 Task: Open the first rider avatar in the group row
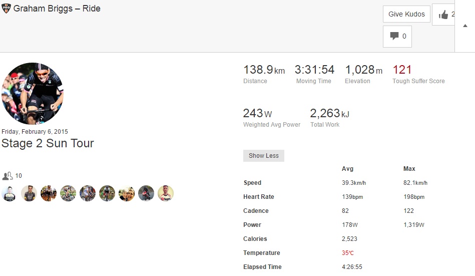9,193
